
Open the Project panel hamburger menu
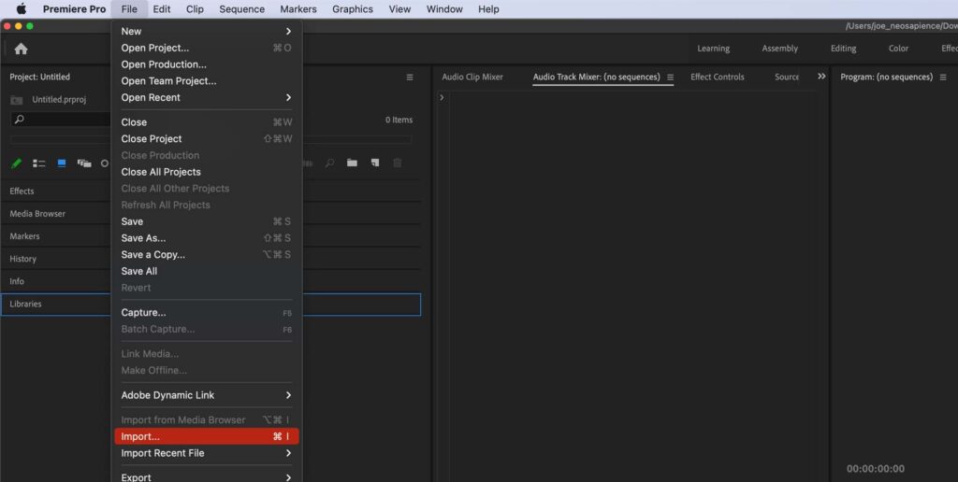coord(410,78)
